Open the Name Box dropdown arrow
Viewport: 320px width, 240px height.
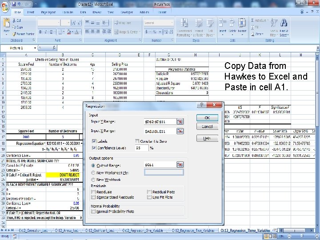pyautogui.click(x=35, y=48)
